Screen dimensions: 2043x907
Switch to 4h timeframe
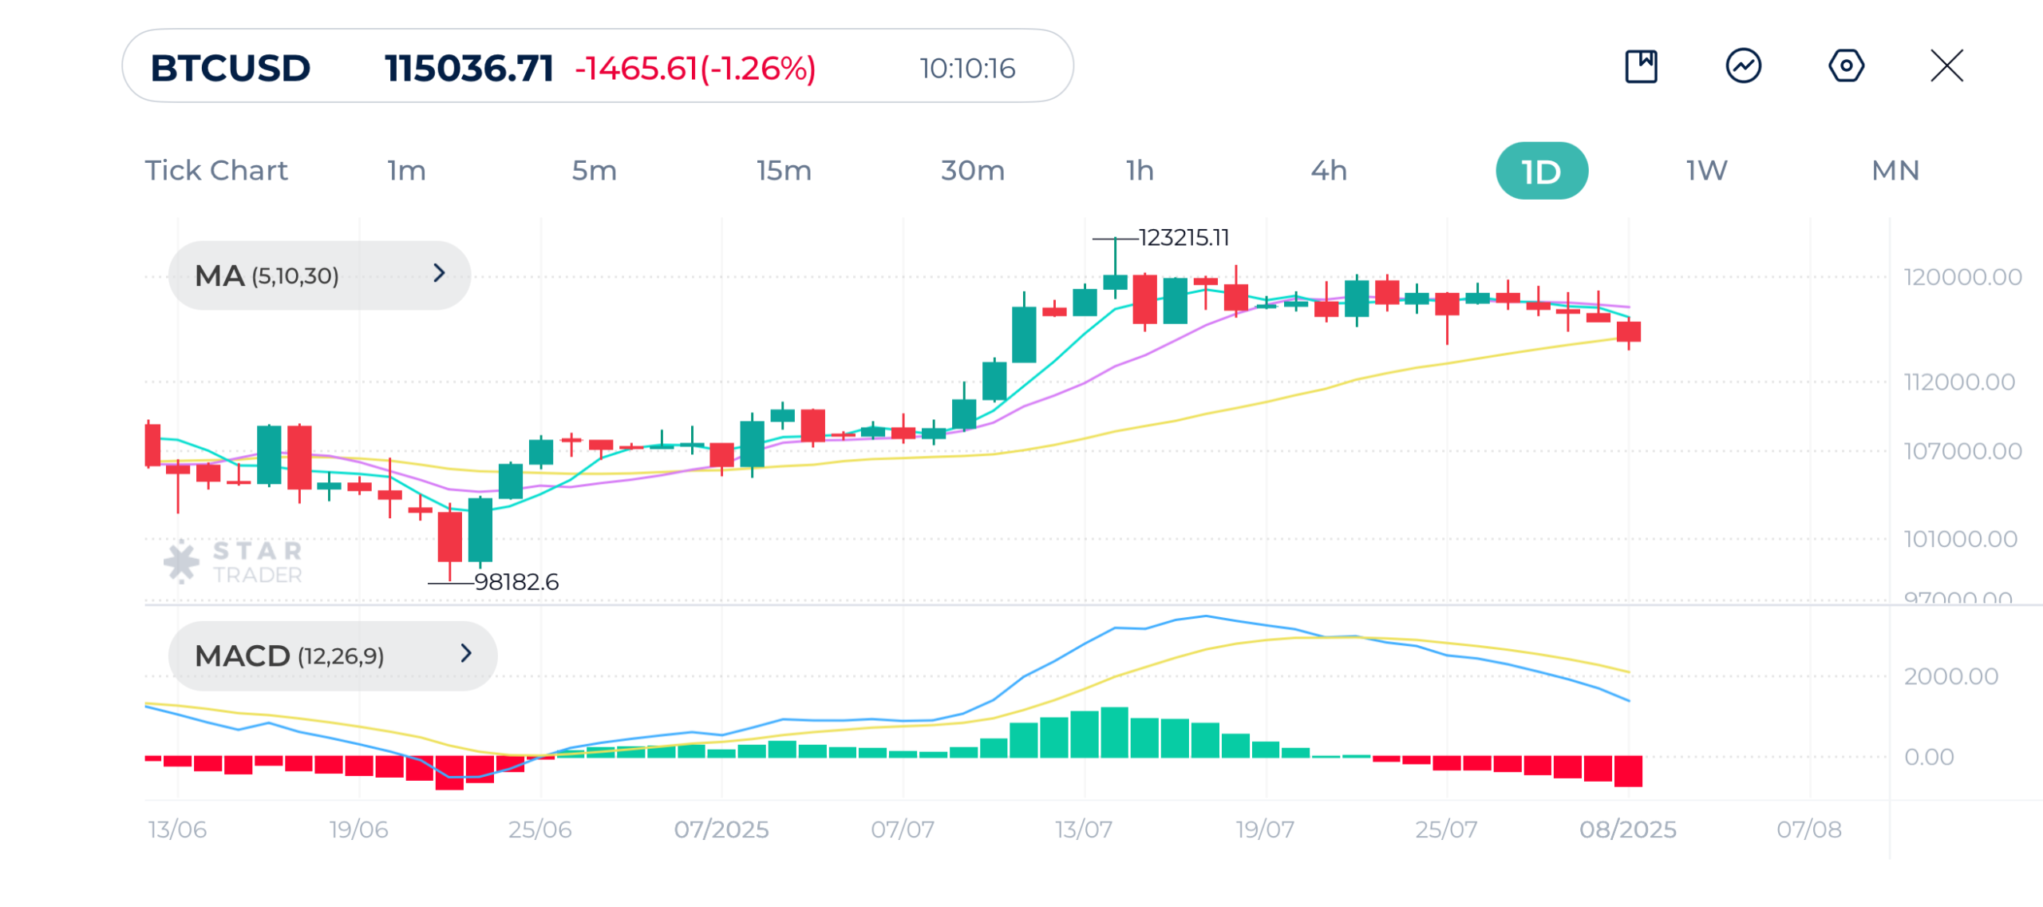pos(1329,171)
